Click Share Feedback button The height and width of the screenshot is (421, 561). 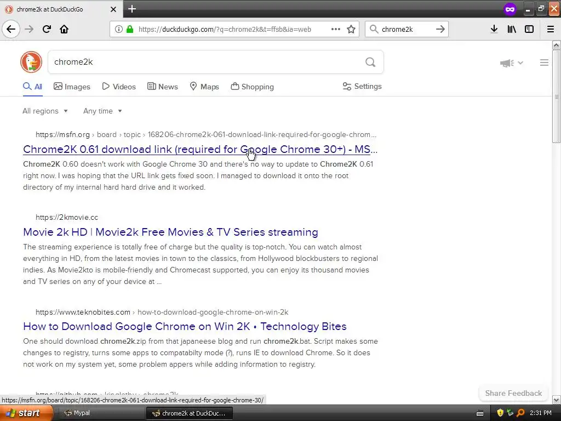513,393
